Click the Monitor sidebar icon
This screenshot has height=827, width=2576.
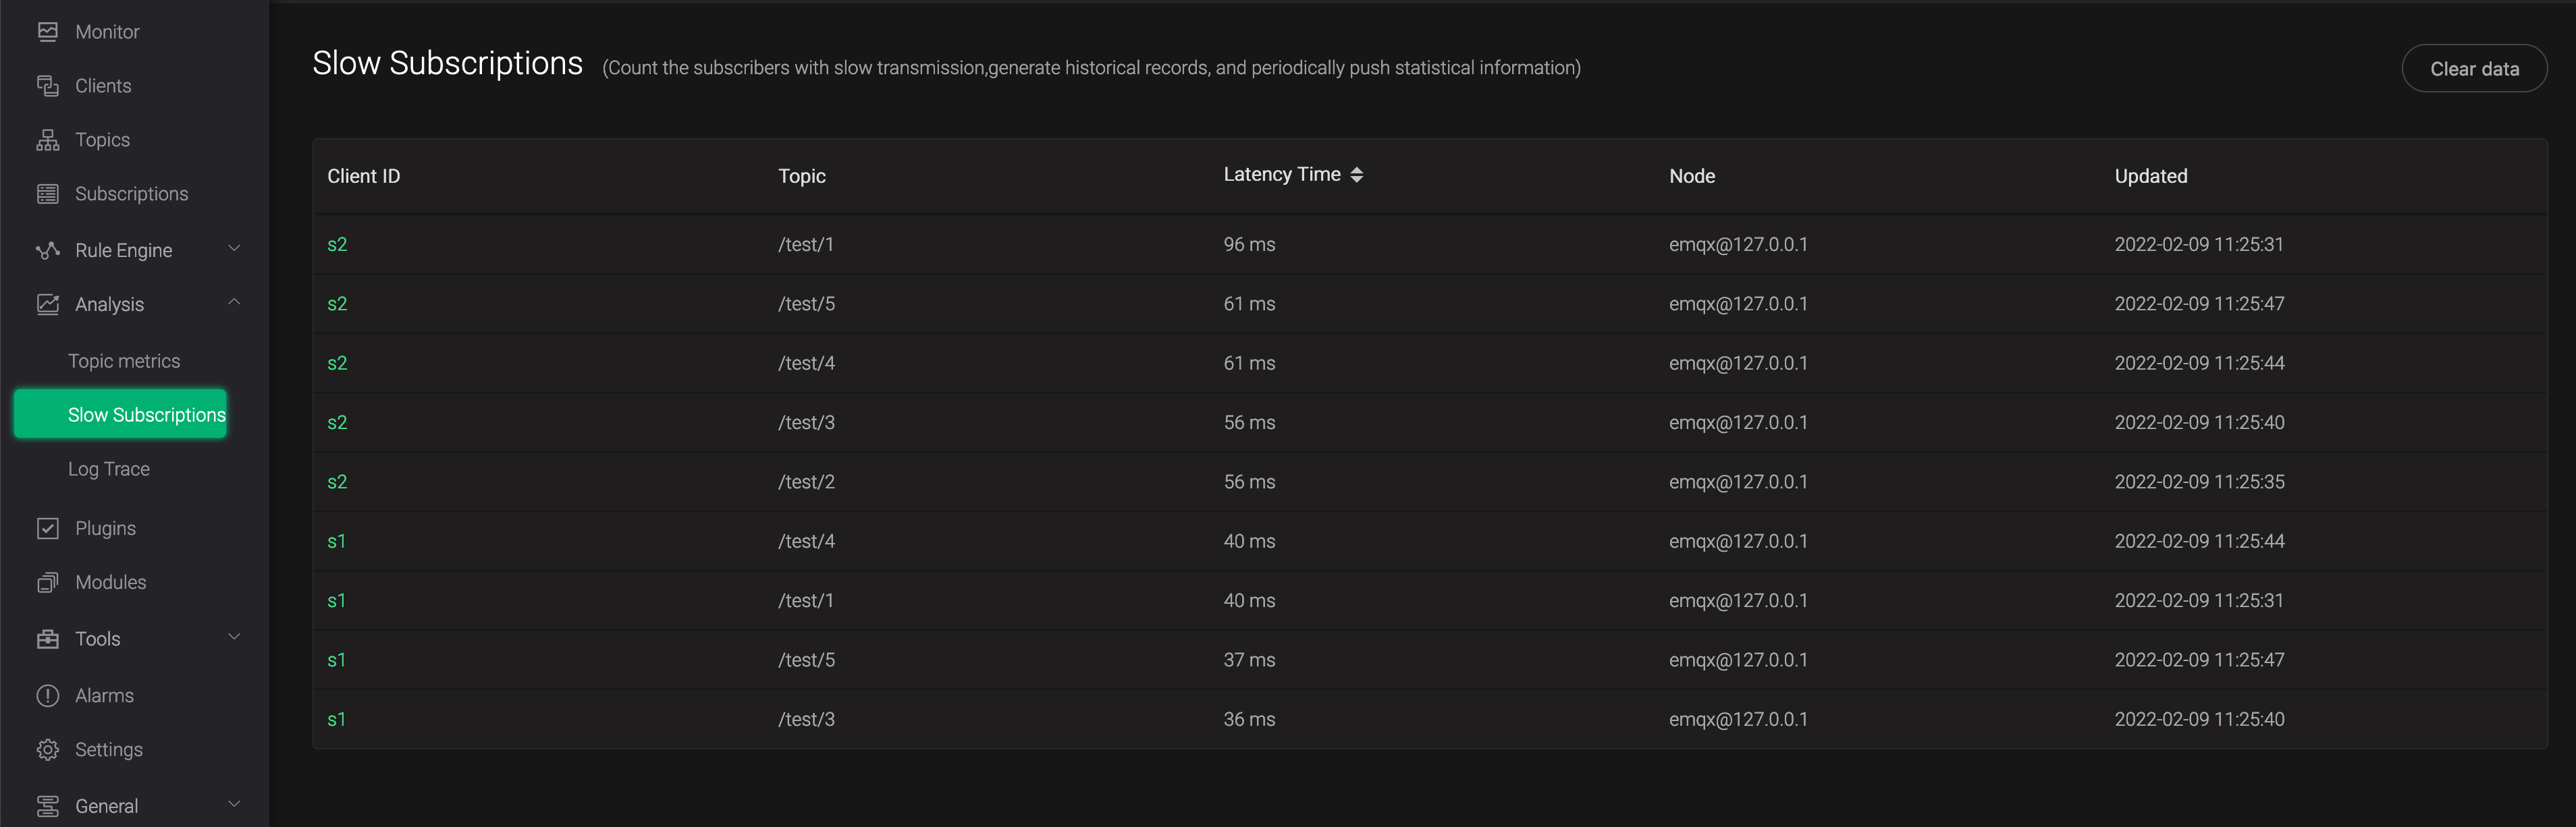tap(47, 32)
